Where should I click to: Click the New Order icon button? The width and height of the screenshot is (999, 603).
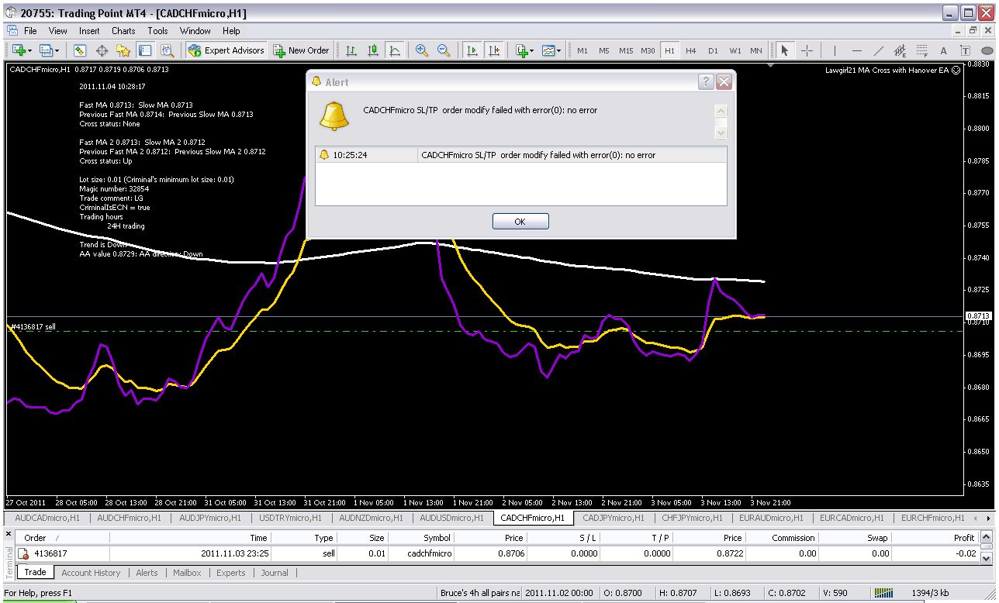[x=302, y=50]
